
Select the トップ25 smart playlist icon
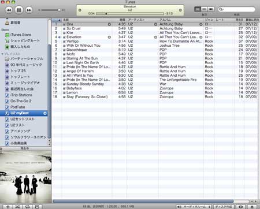(7, 71)
